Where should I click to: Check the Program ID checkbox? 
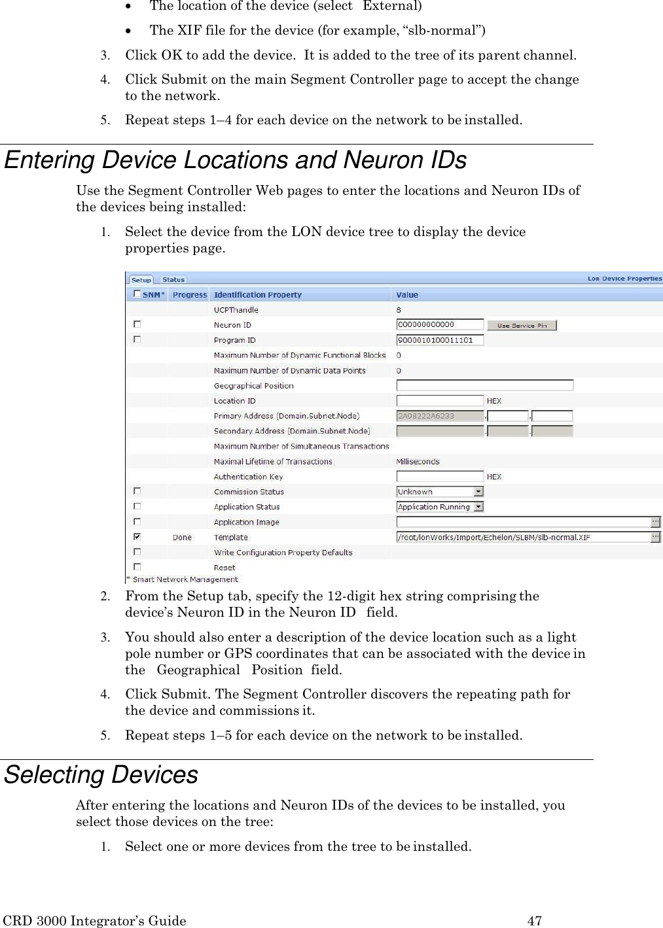tap(136, 339)
